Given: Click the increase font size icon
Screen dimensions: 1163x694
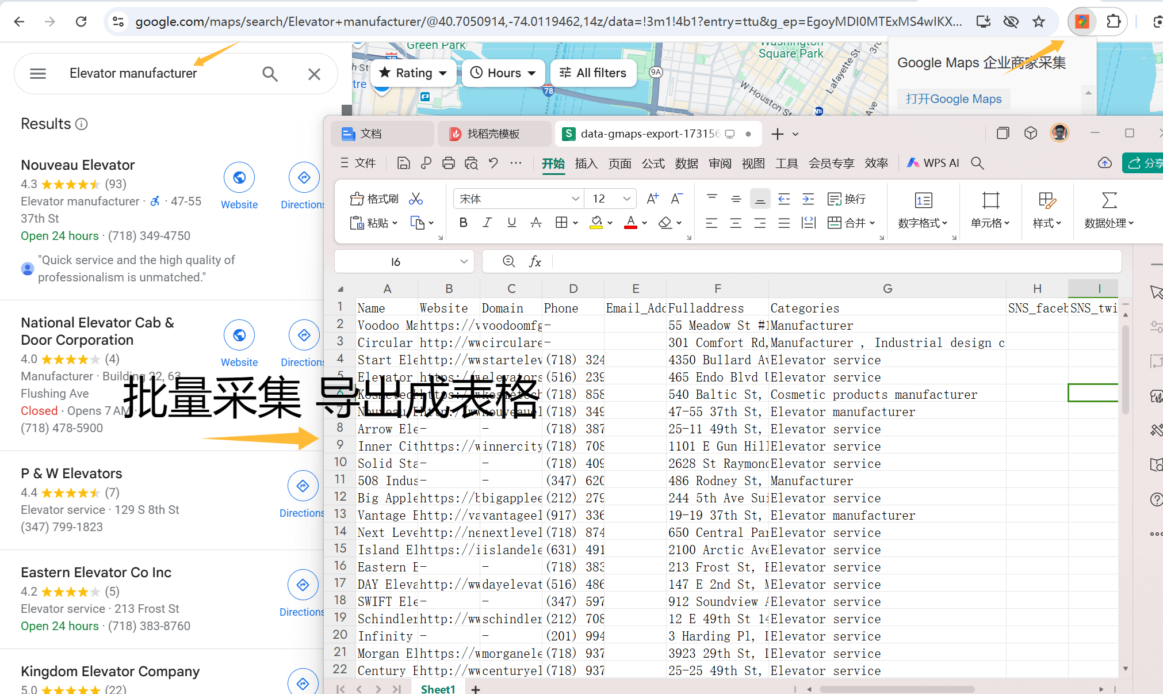Looking at the screenshot, I should point(652,199).
